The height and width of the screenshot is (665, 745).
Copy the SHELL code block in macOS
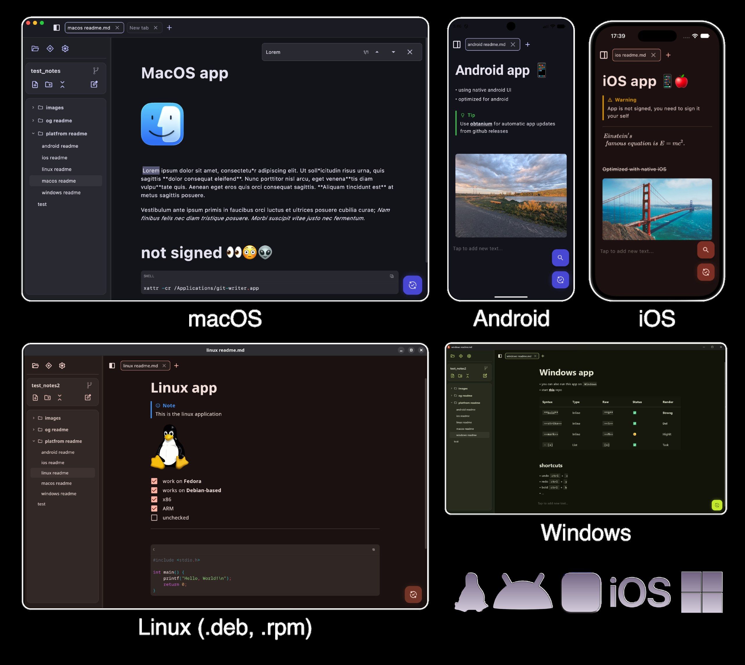tap(391, 276)
